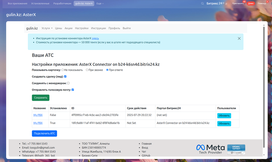Click the red Демо button
Screen dimensions: 272x162
(251, 3)
